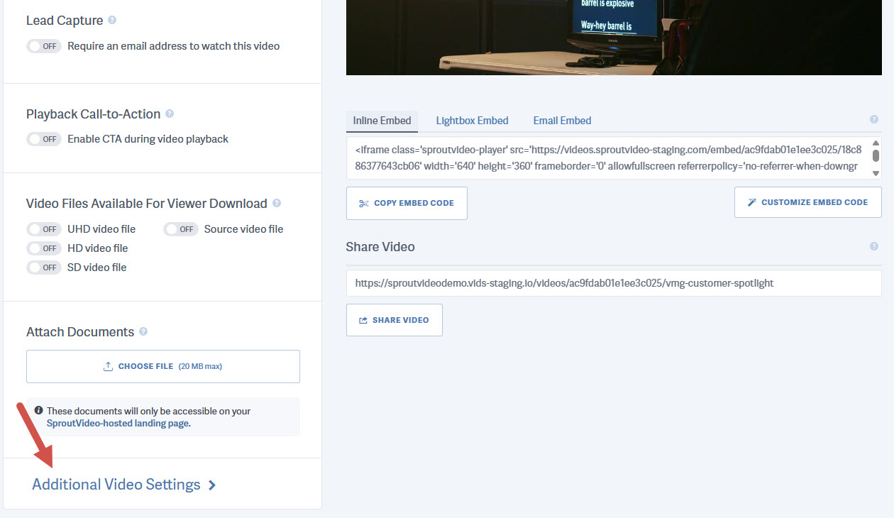Click the Copy Embed Code button
The width and height of the screenshot is (894, 518).
[x=407, y=203]
